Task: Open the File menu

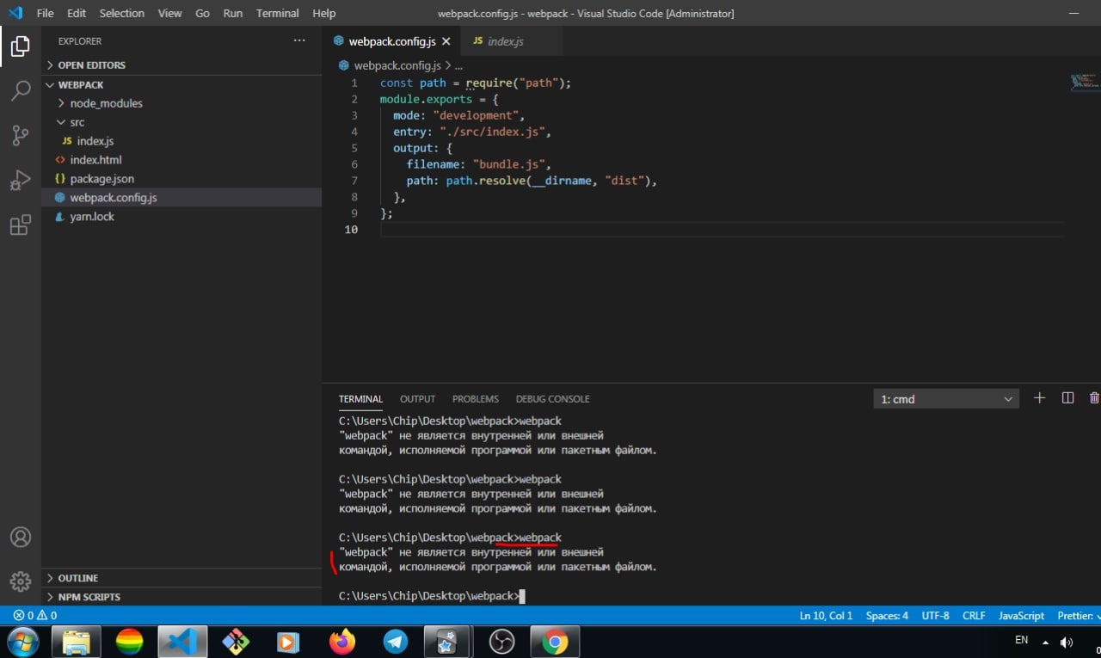Action: click(45, 13)
